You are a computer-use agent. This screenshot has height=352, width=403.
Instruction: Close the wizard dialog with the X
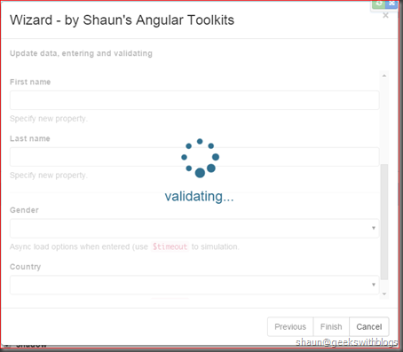pyautogui.click(x=385, y=15)
